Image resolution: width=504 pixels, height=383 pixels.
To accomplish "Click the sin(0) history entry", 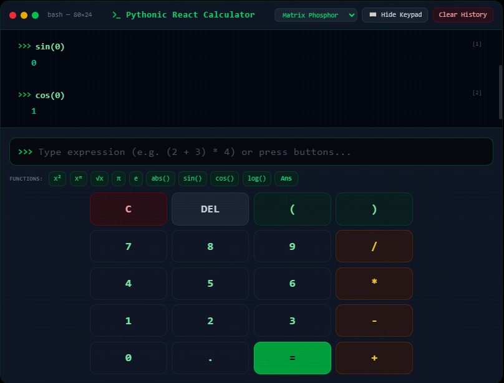I will (x=50, y=47).
